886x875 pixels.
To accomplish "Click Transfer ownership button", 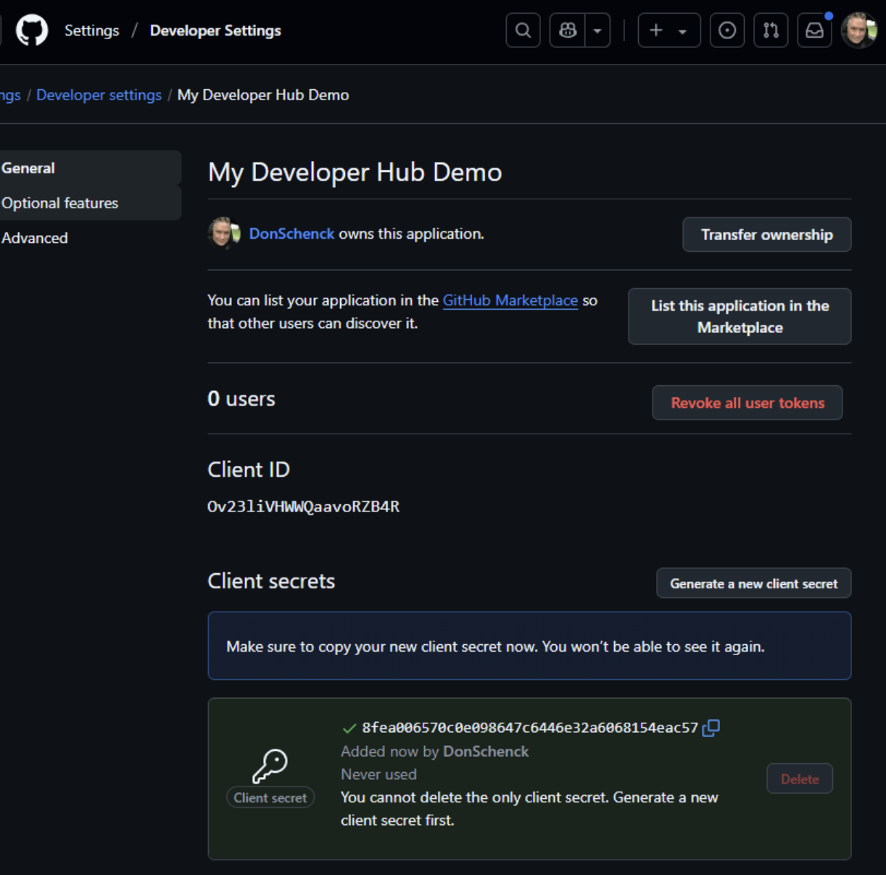I will click(x=766, y=235).
